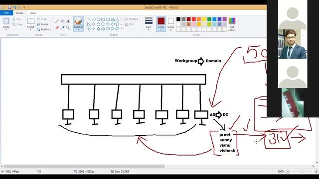Select the Eraser tool
The width and height of the screenshot is (319, 179).
tap(57, 27)
